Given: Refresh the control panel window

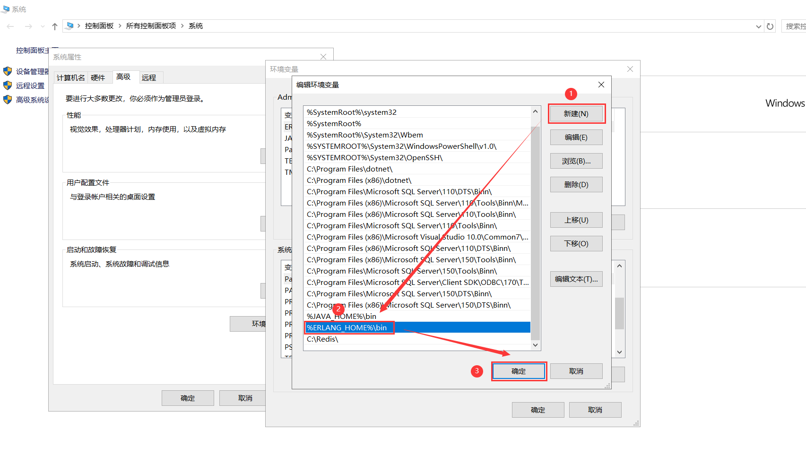Looking at the screenshot, I should tap(770, 26).
